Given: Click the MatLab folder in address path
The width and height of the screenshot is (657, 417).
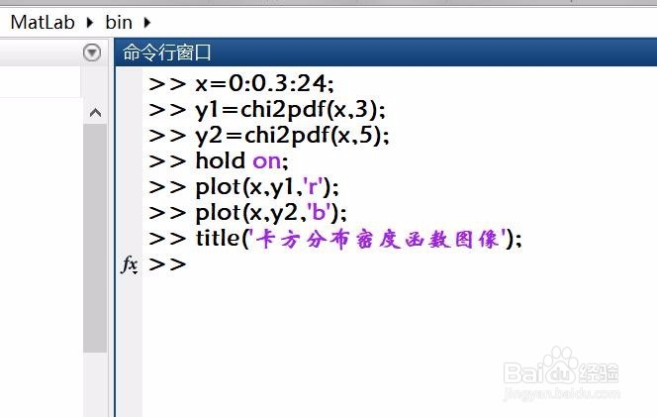Looking at the screenshot, I should (x=43, y=22).
